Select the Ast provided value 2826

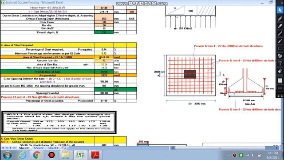pos(104,75)
